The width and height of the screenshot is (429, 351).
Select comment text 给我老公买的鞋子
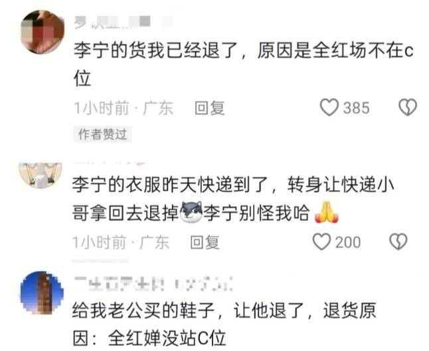click(143, 310)
